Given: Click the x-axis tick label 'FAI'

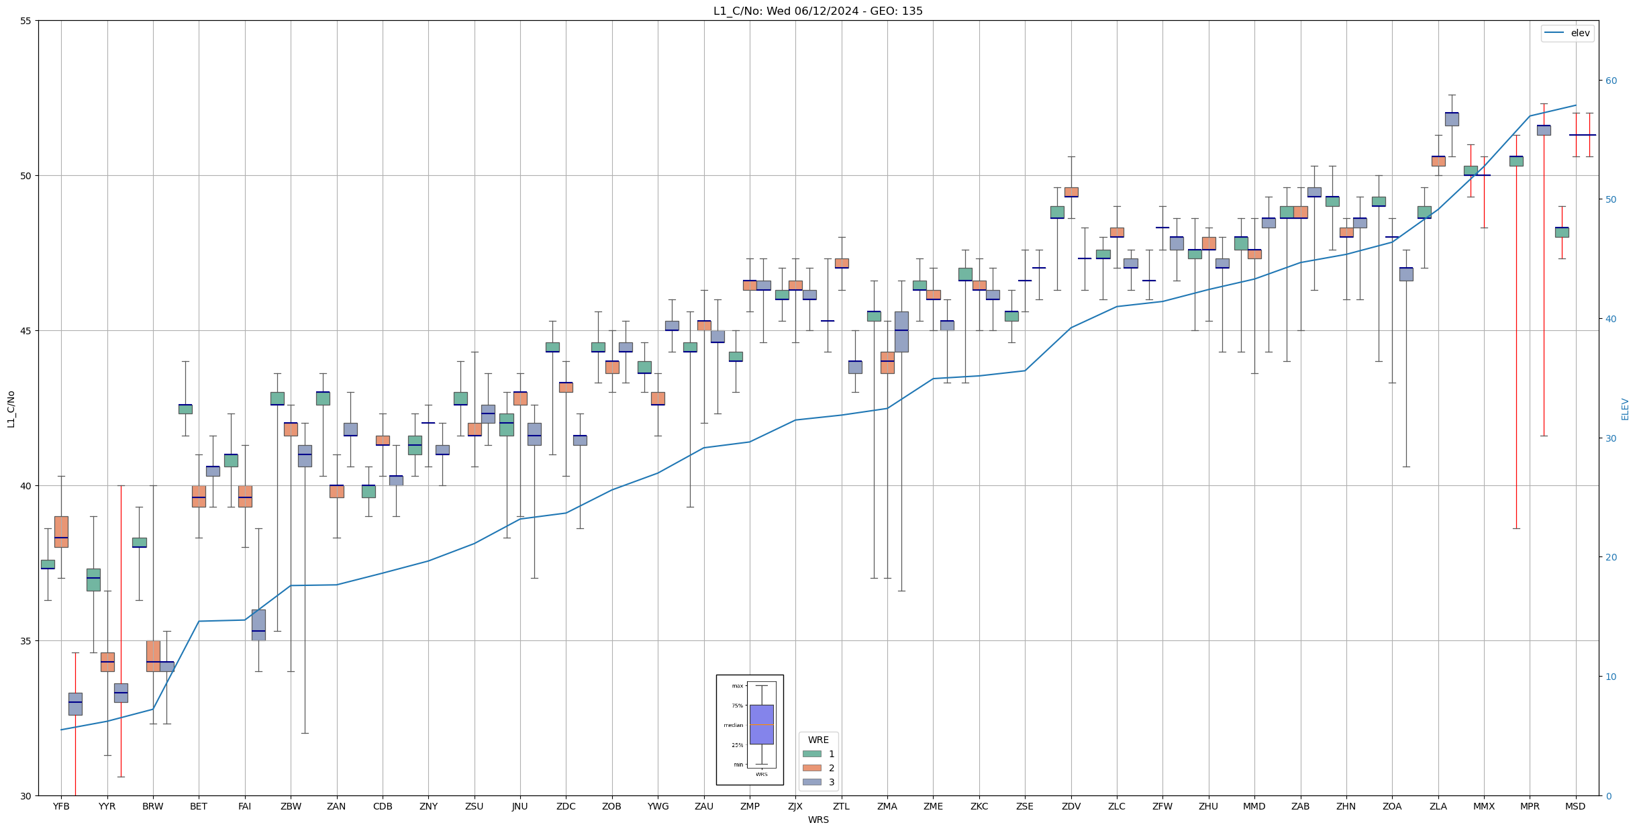Looking at the screenshot, I should (x=244, y=806).
